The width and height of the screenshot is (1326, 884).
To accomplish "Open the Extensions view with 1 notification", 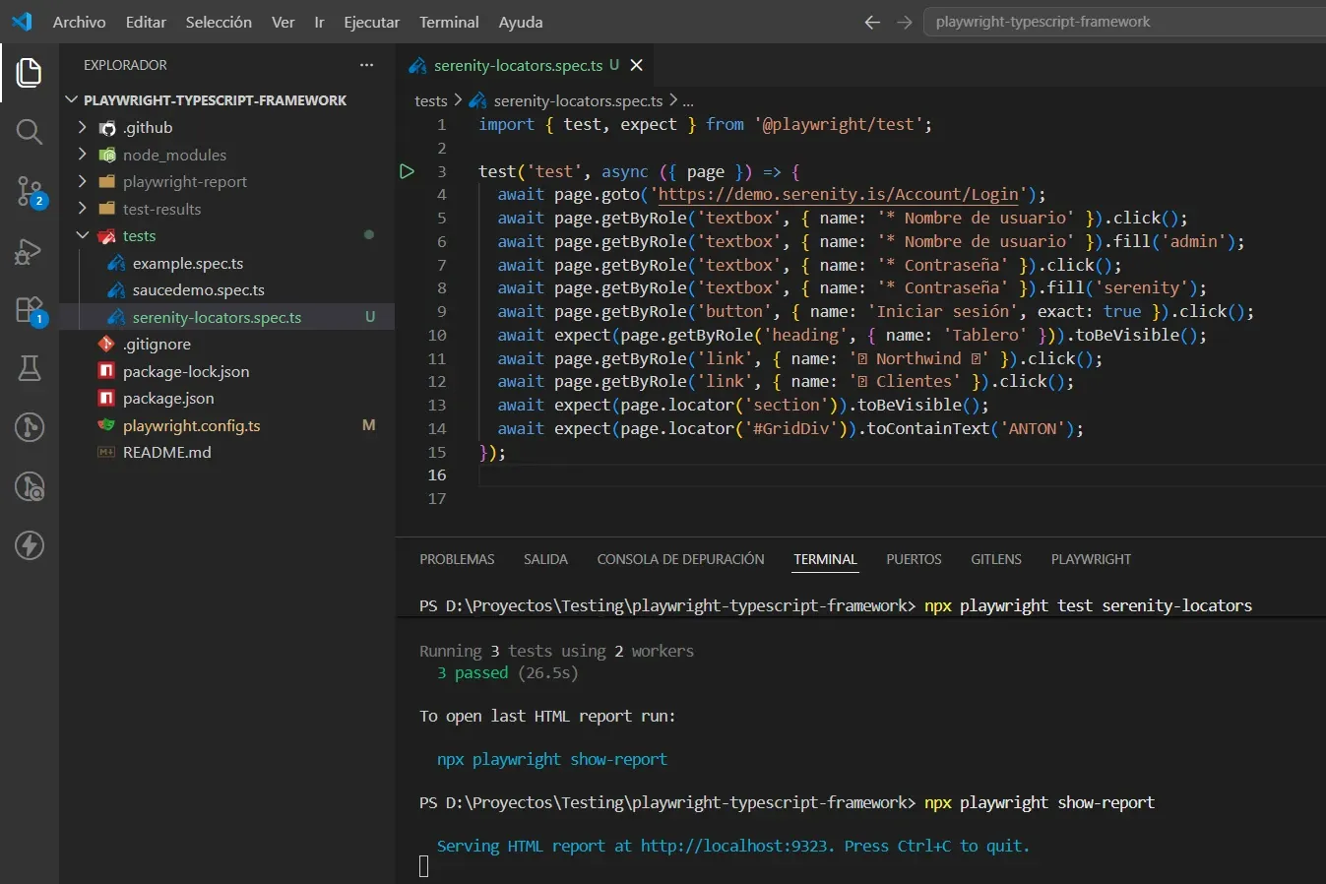I will tap(29, 310).
